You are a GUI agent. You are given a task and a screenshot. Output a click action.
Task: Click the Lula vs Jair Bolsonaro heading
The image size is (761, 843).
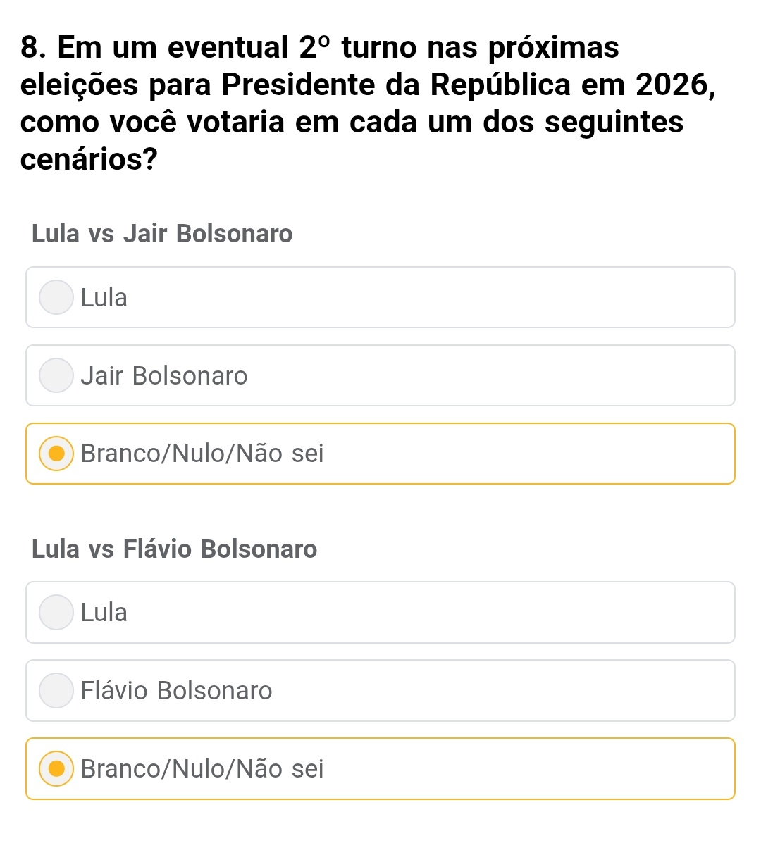[x=162, y=234]
